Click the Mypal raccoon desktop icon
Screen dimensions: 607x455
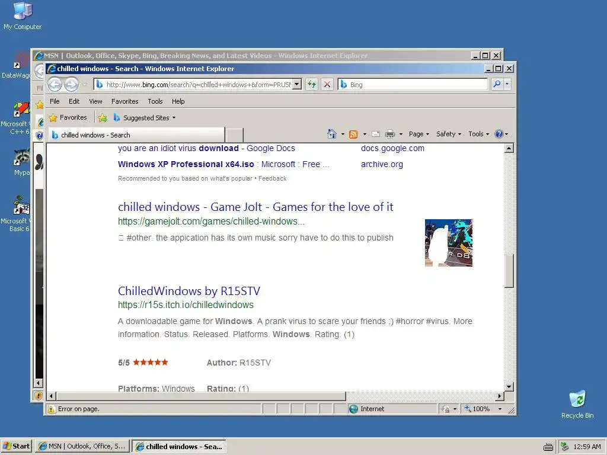pos(22,162)
